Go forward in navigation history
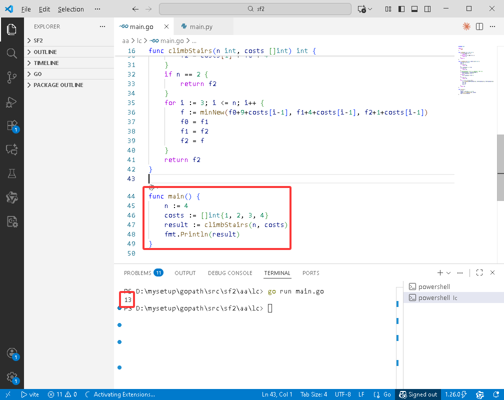Image resolution: width=504 pixels, height=400 pixels. coord(148,9)
